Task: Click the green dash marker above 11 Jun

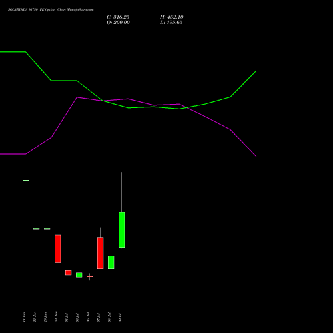Action: click(x=26, y=180)
